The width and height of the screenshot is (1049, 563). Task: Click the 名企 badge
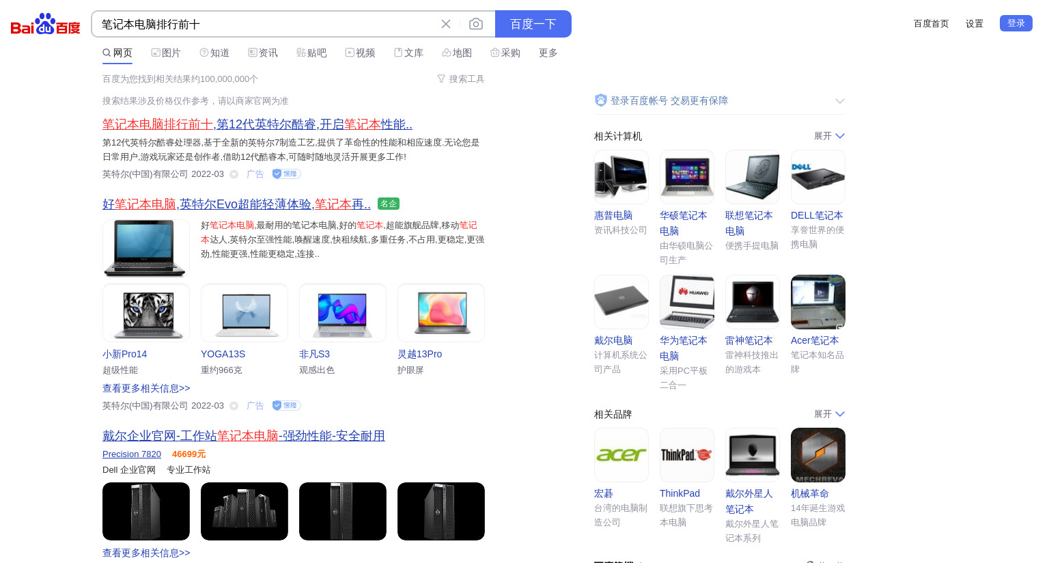click(x=389, y=204)
